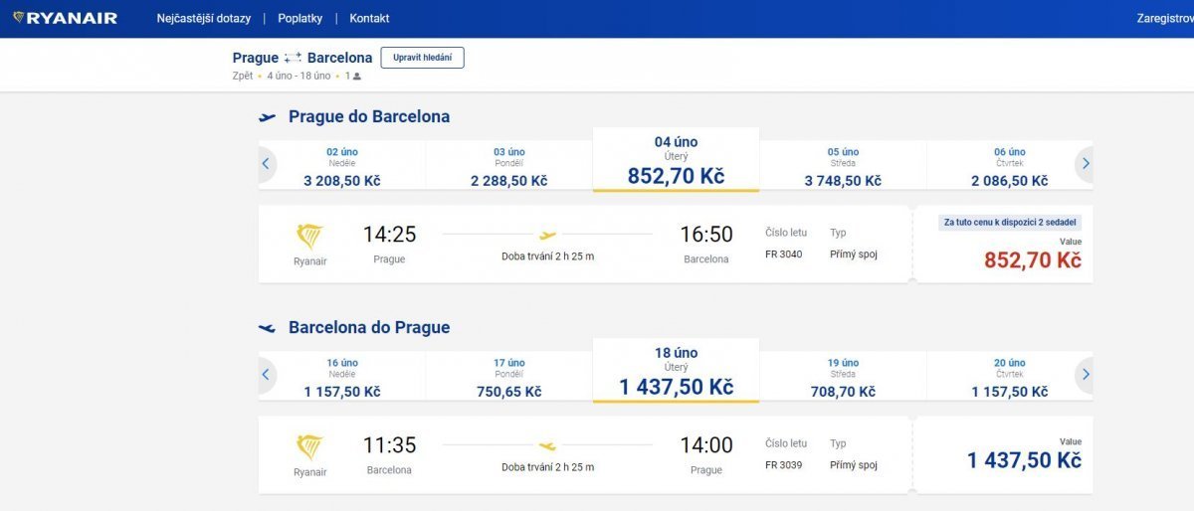Show later outbound dates with right arrow
Screen dimensions: 1194x511
(x=1086, y=163)
